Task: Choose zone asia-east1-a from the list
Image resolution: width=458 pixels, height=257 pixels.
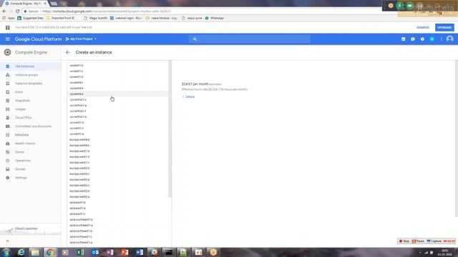Action: (117, 208)
